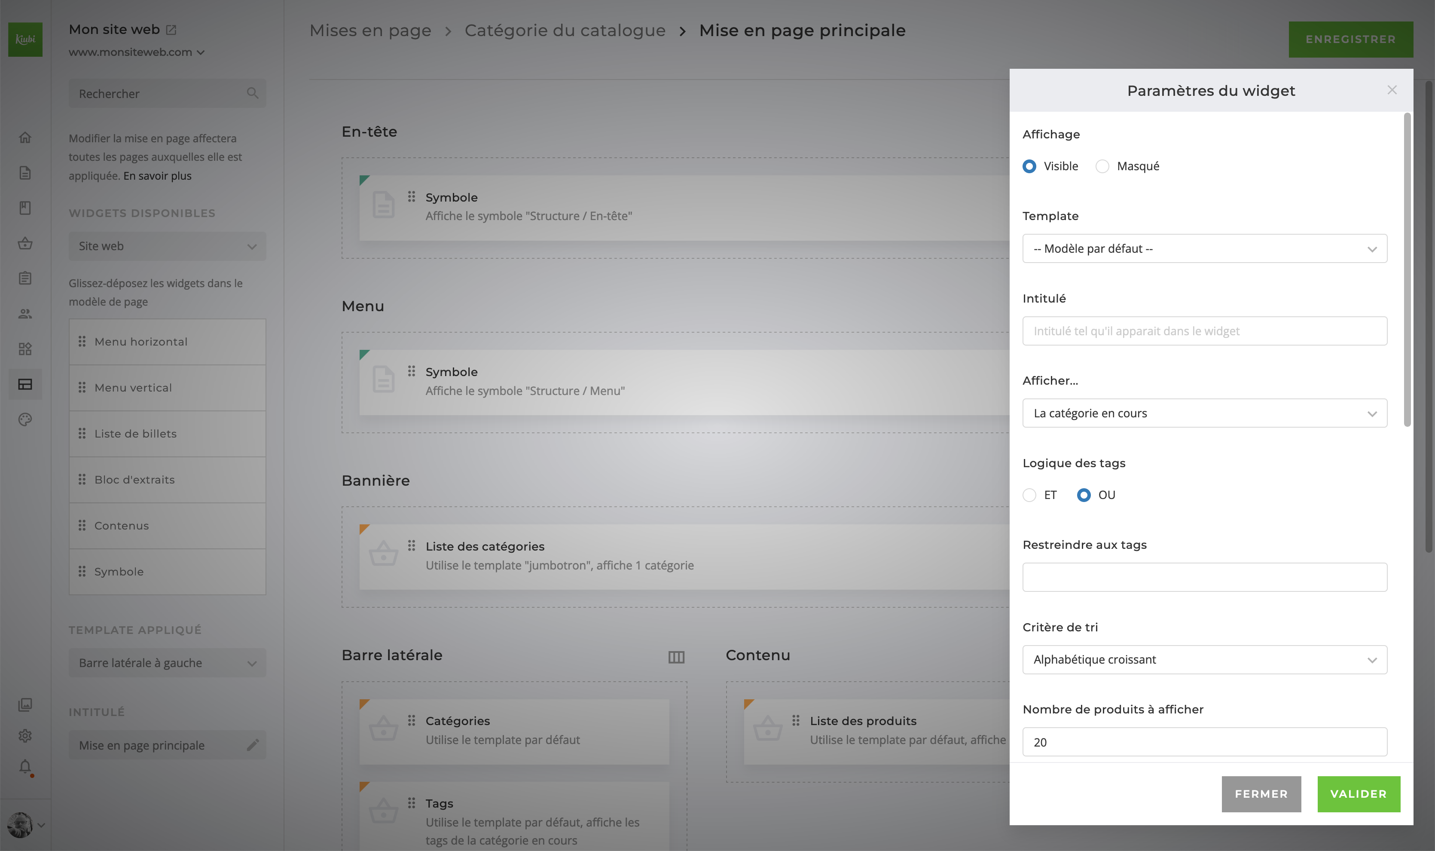Open the settings gear icon in sidebar
1435x851 pixels.
click(x=25, y=736)
